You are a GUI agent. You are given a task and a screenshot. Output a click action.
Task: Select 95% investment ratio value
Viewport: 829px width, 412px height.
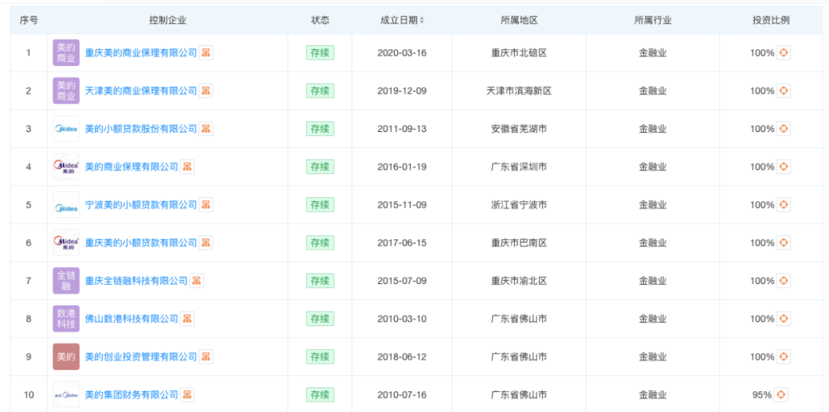tap(762, 394)
